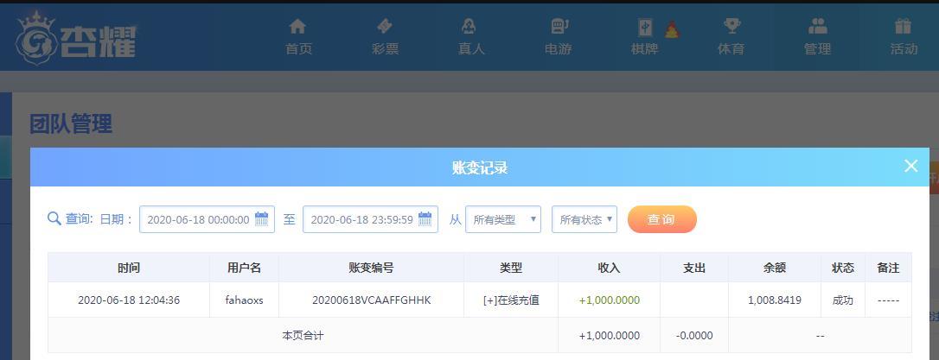Open the 活动 promotions menu
Image resolution: width=939 pixels, height=360 pixels.
pyautogui.click(x=904, y=37)
